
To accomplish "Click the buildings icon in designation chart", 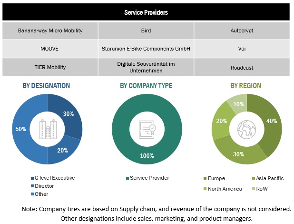I will point(47,128).
